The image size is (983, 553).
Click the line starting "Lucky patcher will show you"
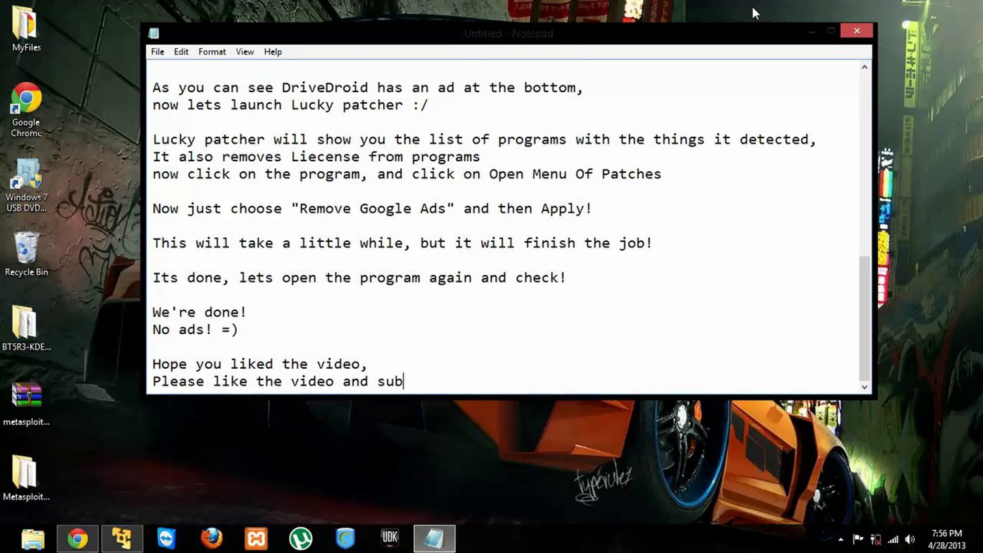(x=485, y=140)
